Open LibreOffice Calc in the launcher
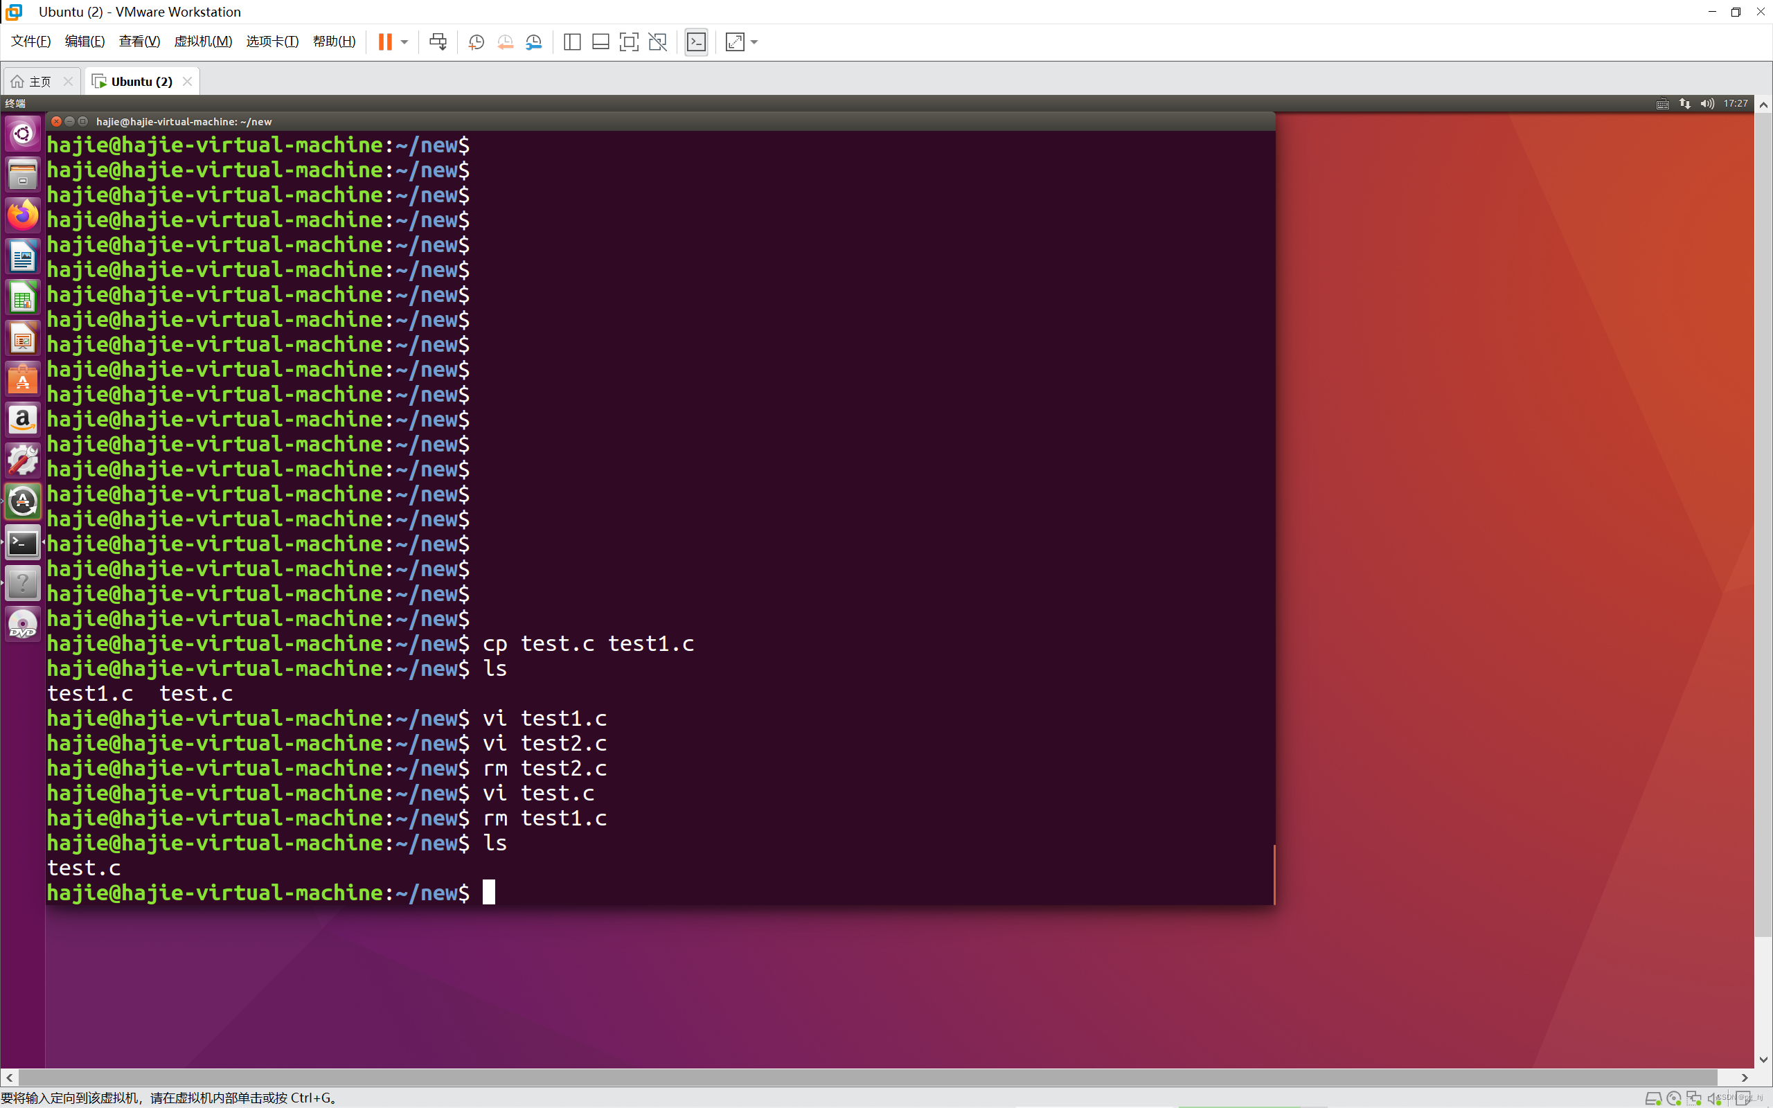Image resolution: width=1773 pixels, height=1108 pixels. click(23, 298)
